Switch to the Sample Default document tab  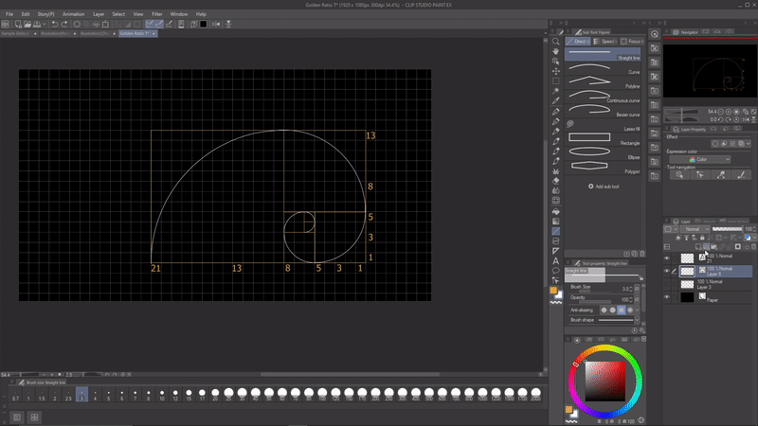[17, 32]
